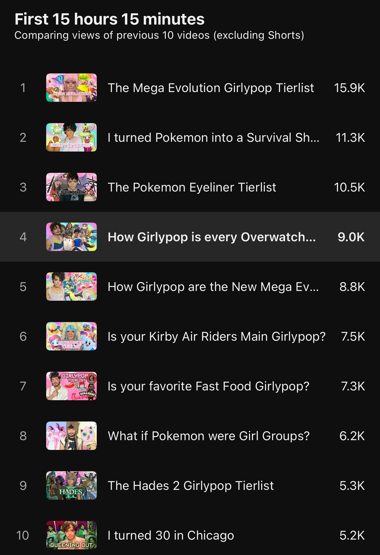Click the 'First 15 hours 15 minutes' heading
This screenshot has height=555, width=380.
pos(110,19)
